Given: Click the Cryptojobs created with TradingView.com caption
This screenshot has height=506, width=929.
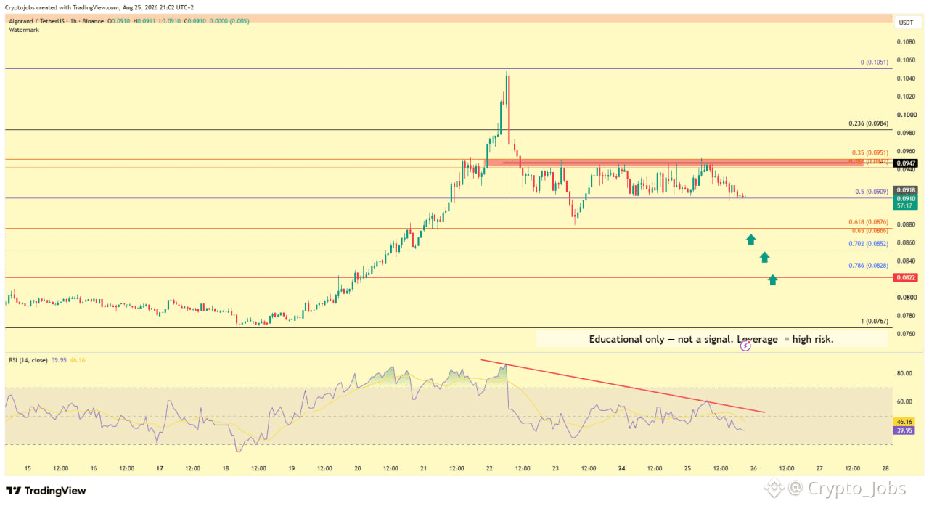Looking at the screenshot, I should (x=101, y=7).
